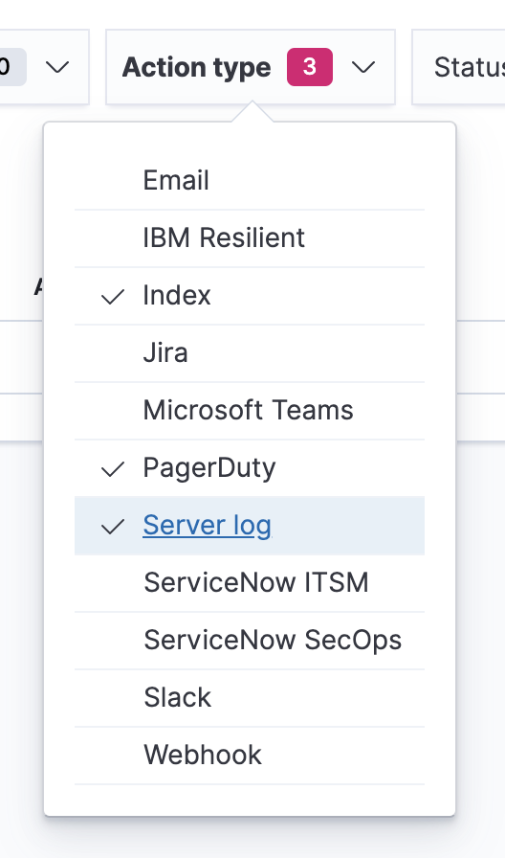The image size is (505, 858).
Task: Collapse the Action type filter dropdown
Action: (x=251, y=67)
